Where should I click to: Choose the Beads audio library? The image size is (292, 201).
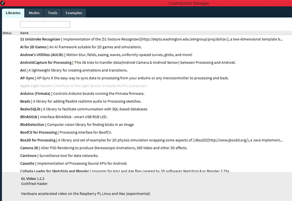pyautogui.click(x=25, y=101)
